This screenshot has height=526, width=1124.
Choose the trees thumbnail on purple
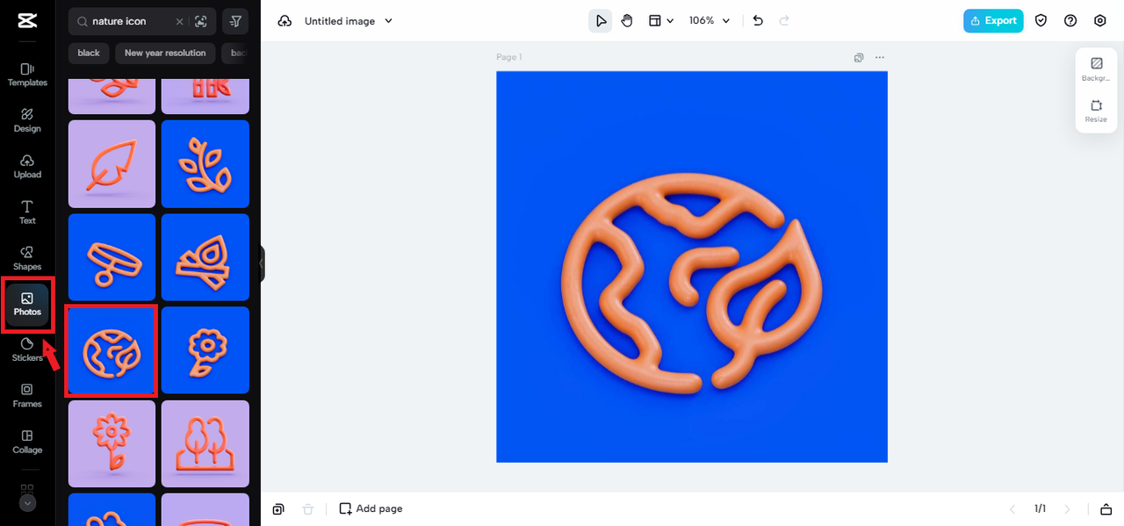click(x=205, y=443)
